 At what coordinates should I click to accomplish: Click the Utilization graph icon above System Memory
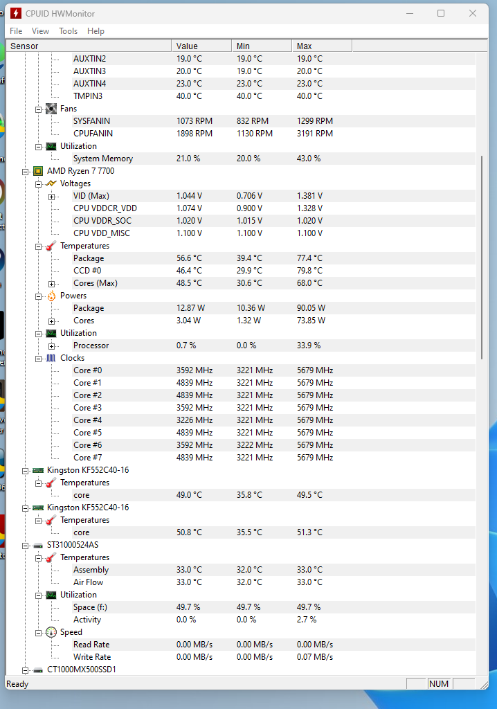(x=51, y=146)
